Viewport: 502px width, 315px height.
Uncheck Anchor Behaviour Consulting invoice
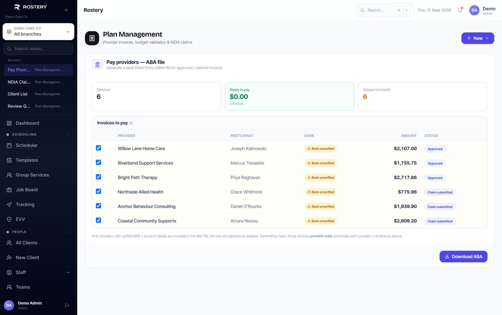(x=98, y=206)
